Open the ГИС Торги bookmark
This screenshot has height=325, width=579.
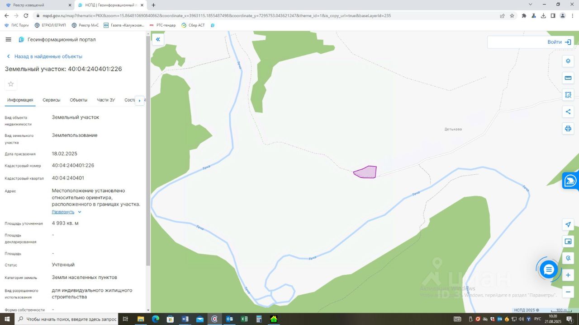(x=16, y=25)
